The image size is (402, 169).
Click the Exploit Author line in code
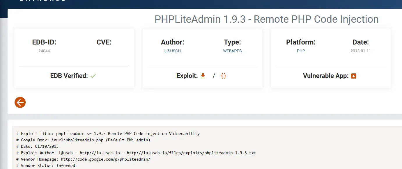pyautogui.click(x=136, y=153)
